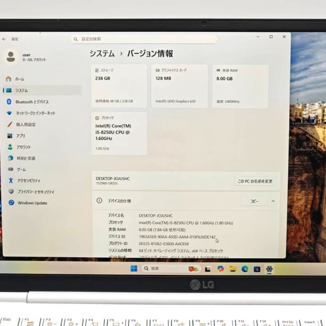This screenshot has height=326, width=326.
Task: Click the search highlight image in taskbar
Action: 193,269
